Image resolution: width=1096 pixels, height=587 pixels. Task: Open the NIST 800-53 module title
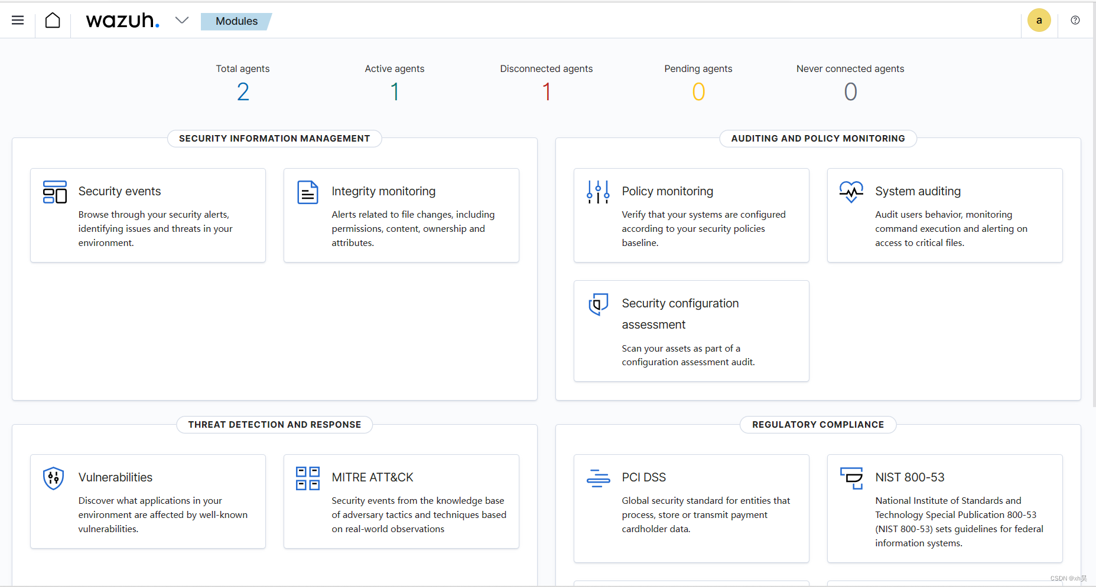(x=909, y=477)
